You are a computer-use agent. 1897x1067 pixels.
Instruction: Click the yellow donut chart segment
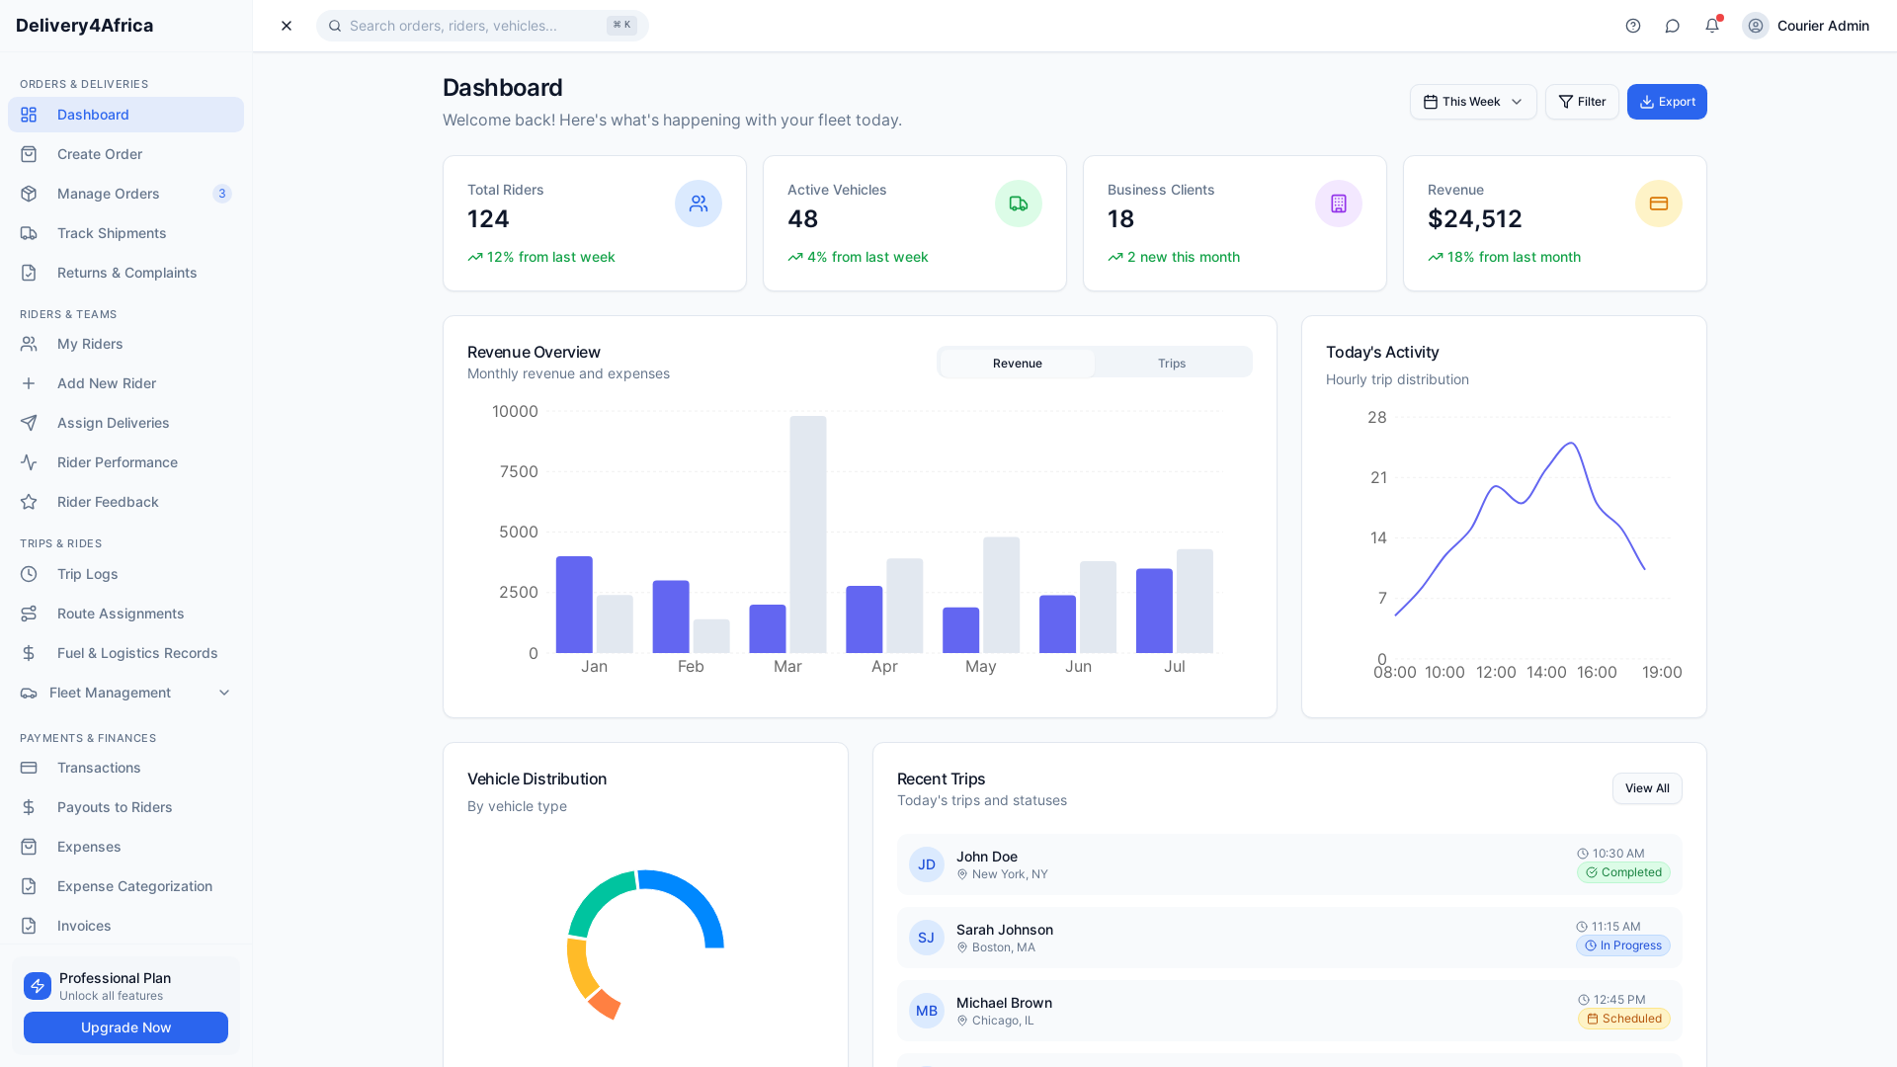(579, 968)
